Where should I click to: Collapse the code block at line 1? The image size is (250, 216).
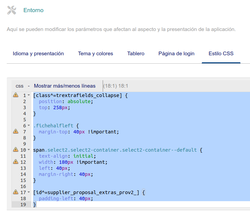click(x=29, y=95)
